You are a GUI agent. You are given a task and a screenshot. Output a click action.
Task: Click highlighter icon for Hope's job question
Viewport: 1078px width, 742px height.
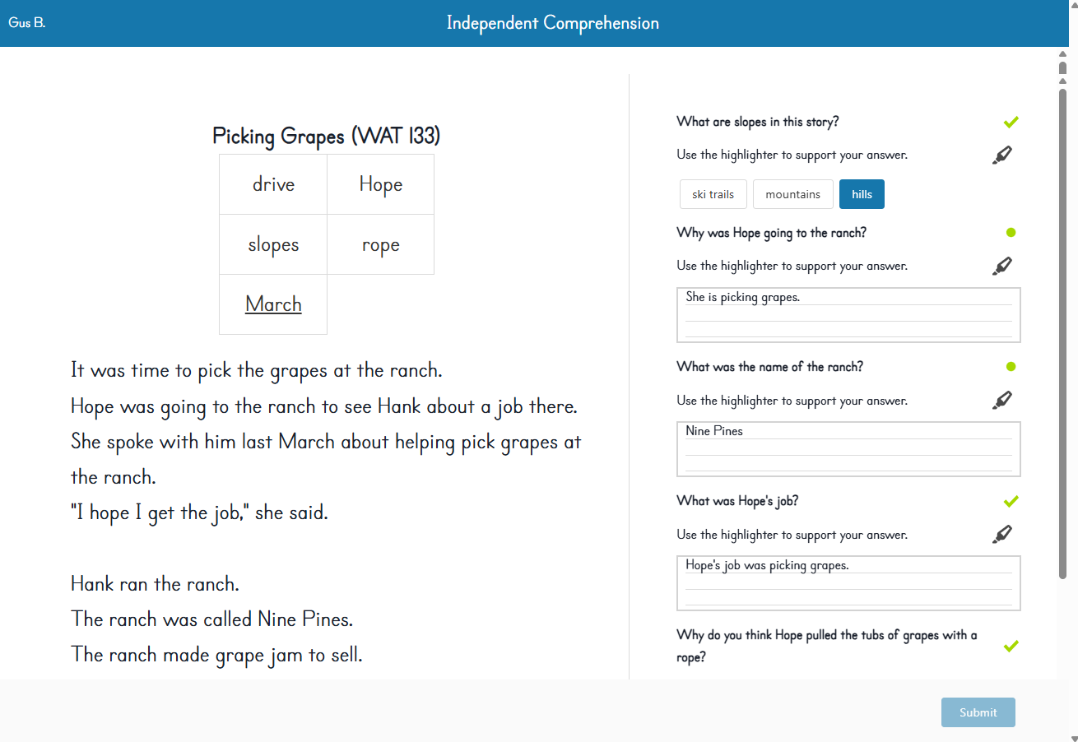1001,535
